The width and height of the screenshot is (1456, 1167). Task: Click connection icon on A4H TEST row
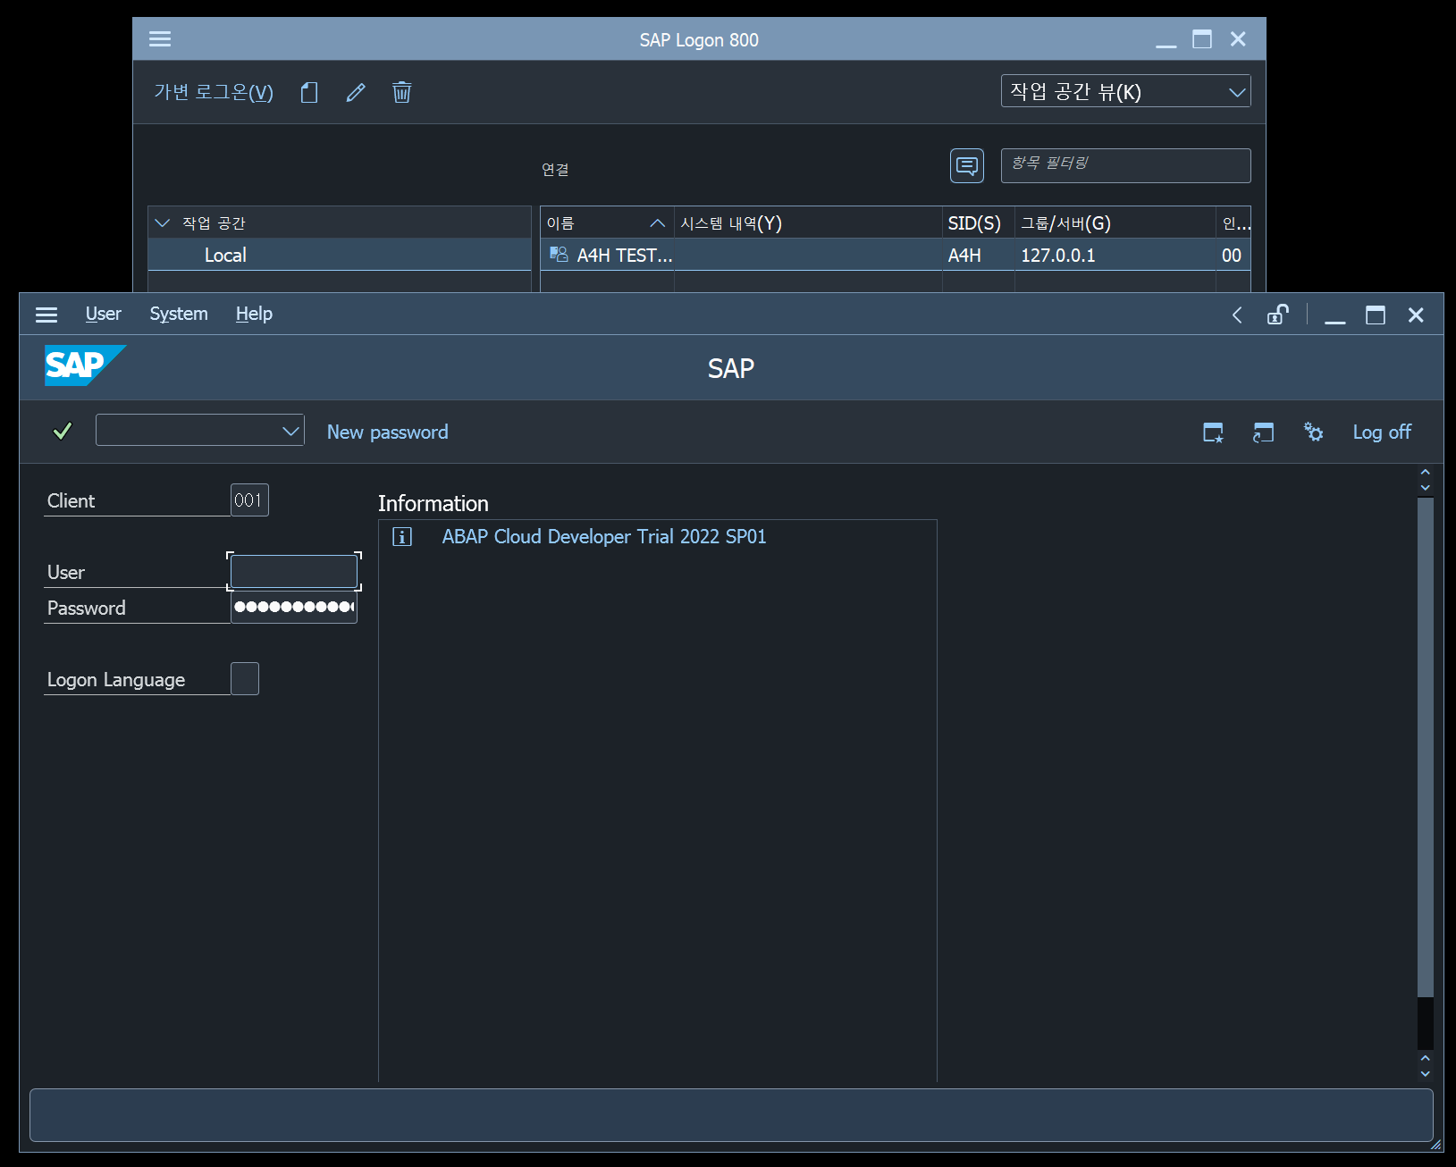click(559, 255)
